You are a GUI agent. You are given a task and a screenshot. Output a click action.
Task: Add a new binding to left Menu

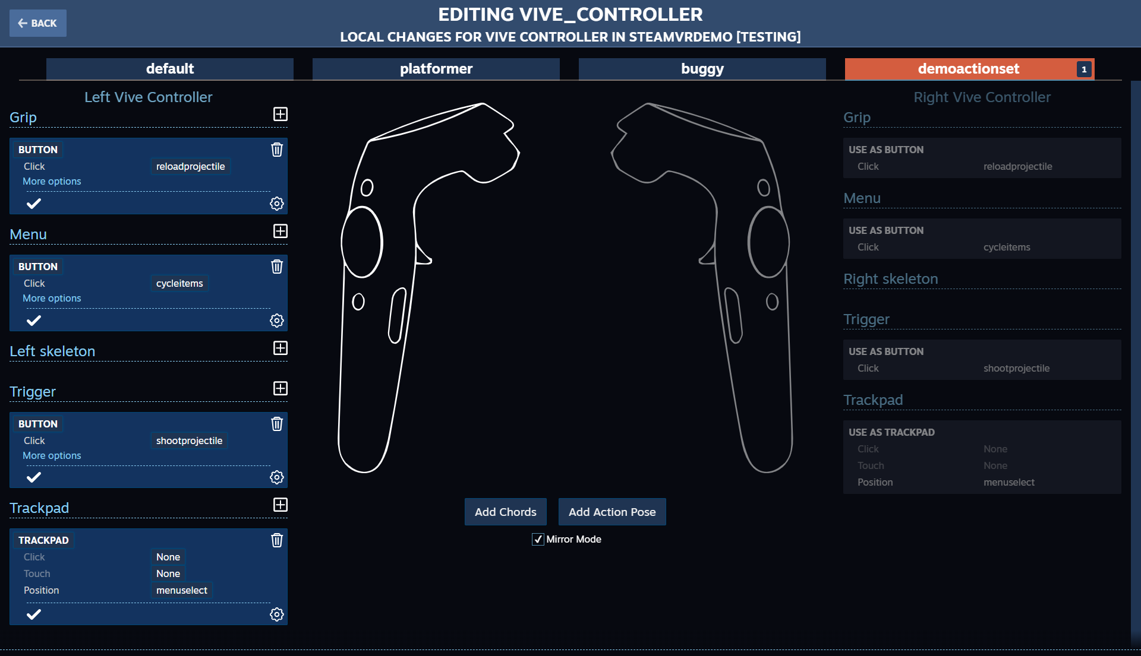(x=280, y=231)
